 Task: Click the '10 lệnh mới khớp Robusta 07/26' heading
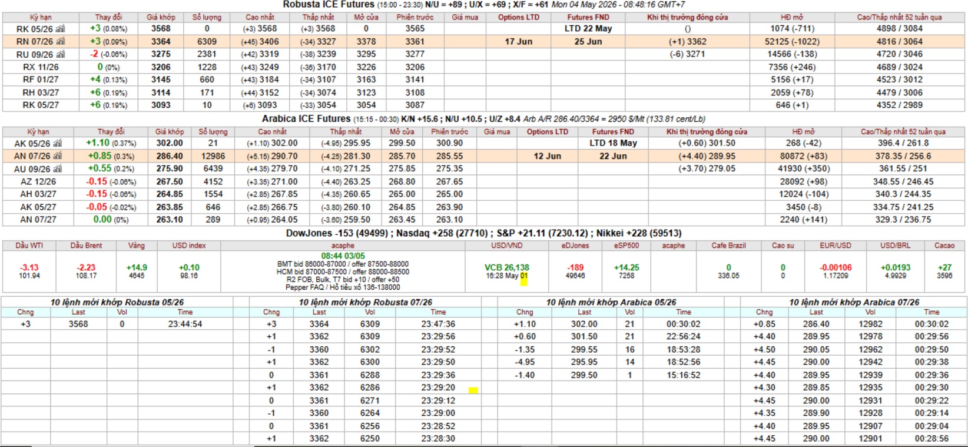tap(365, 302)
